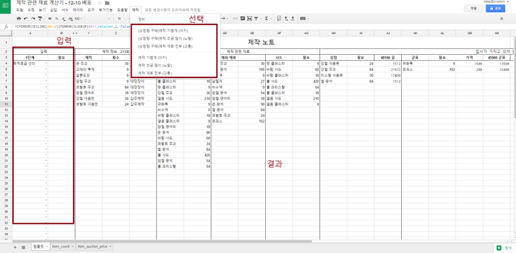
Task: Click the drive save status message
Action: click(172, 10)
